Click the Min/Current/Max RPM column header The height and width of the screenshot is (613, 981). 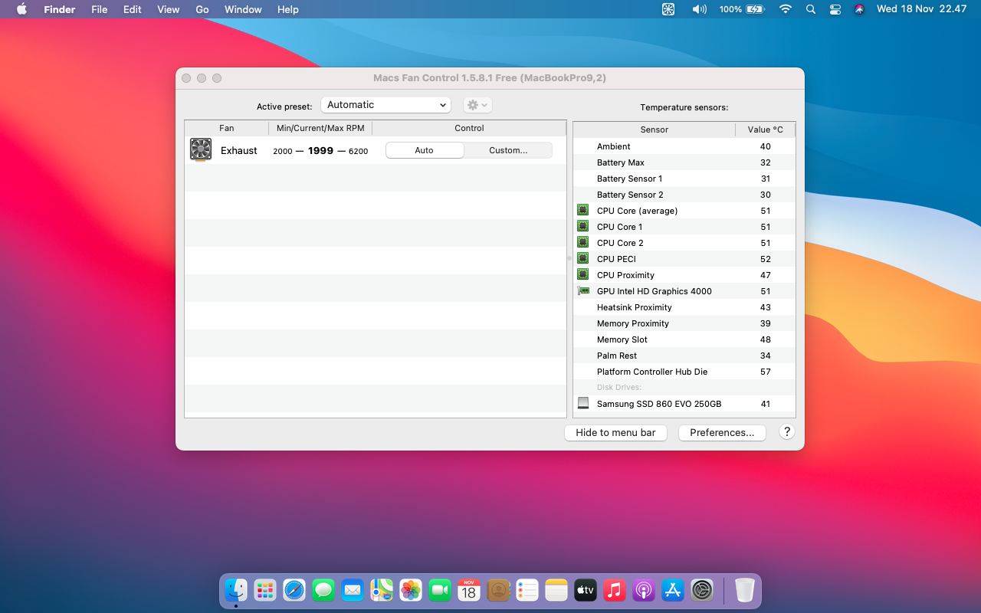click(x=320, y=128)
